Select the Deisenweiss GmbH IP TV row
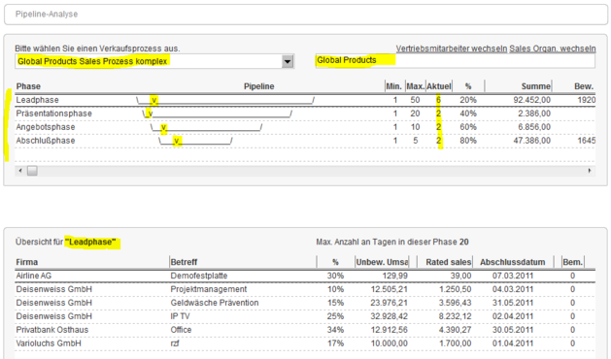The image size is (611, 359). [x=305, y=316]
